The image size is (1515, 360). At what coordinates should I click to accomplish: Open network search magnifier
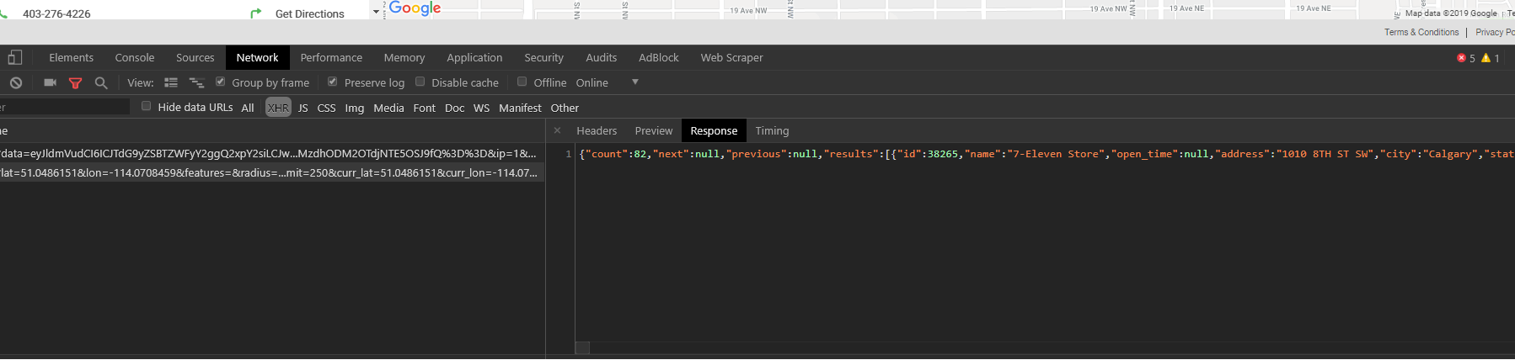pyautogui.click(x=101, y=82)
